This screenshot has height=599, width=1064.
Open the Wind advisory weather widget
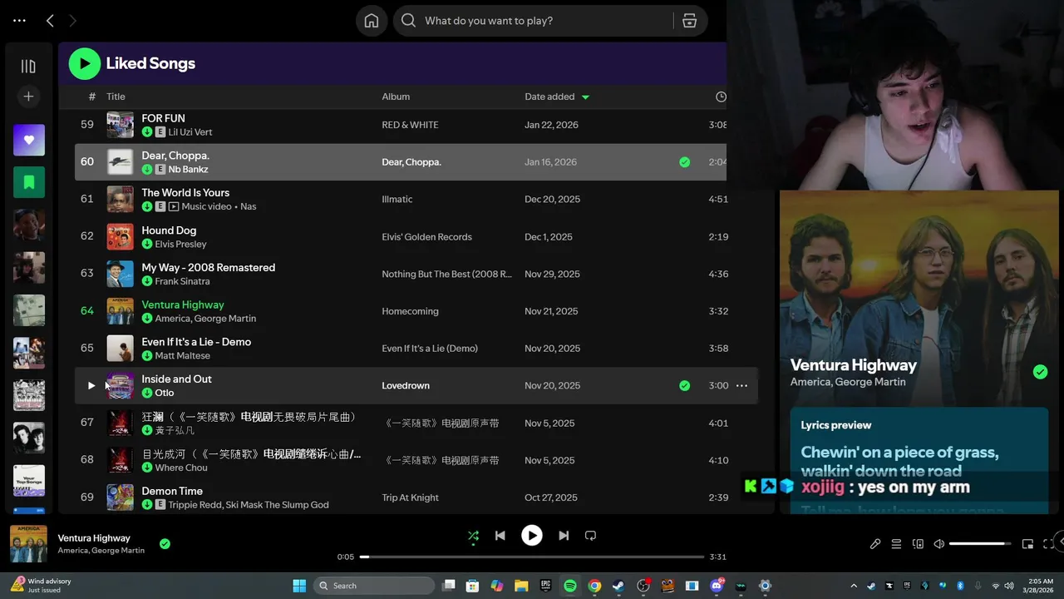[42, 586]
